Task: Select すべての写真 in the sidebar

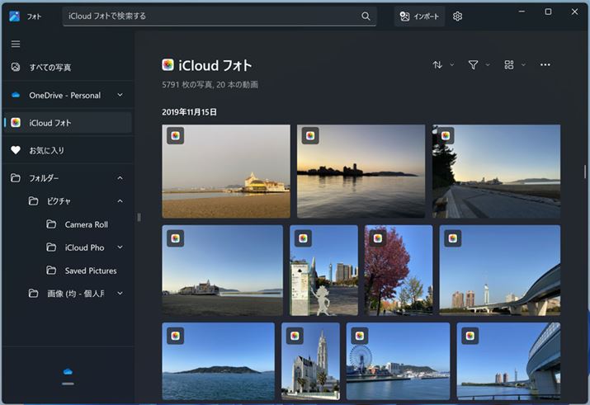Action: point(50,67)
